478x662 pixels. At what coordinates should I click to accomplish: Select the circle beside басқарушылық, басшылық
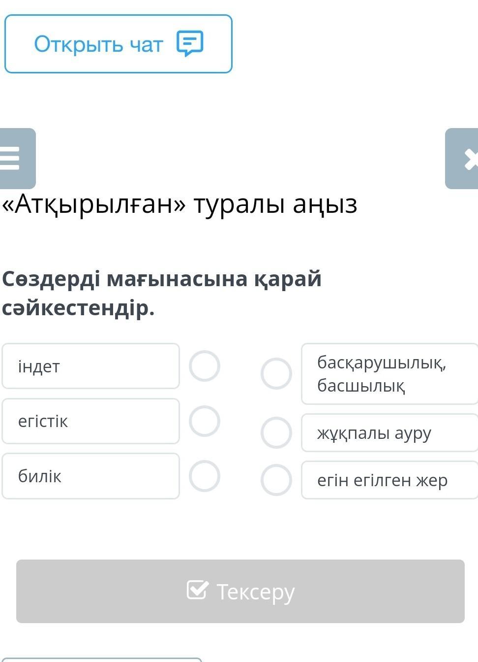coord(276,374)
